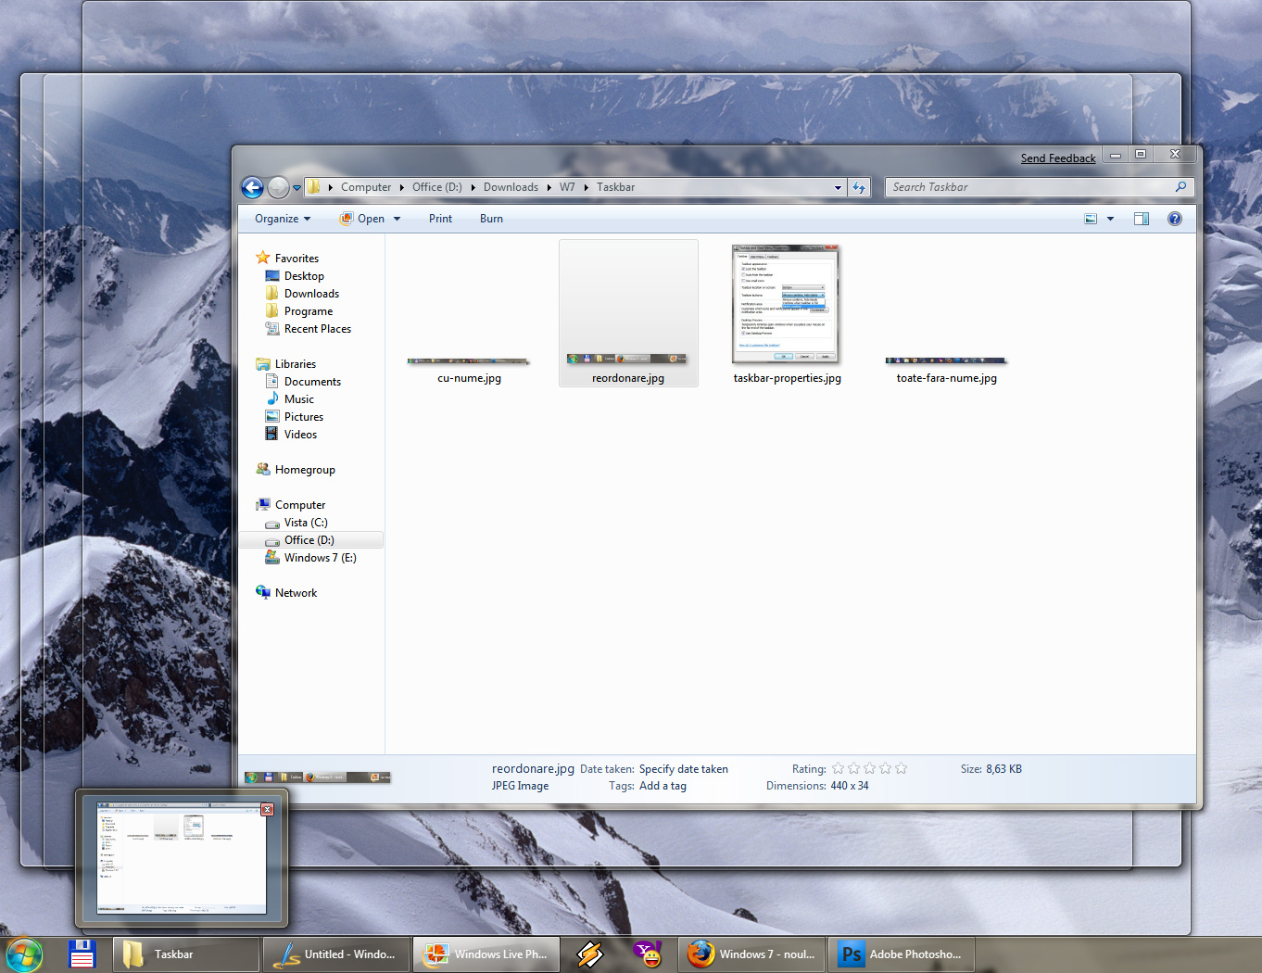Open Documents library

pyautogui.click(x=303, y=382)
